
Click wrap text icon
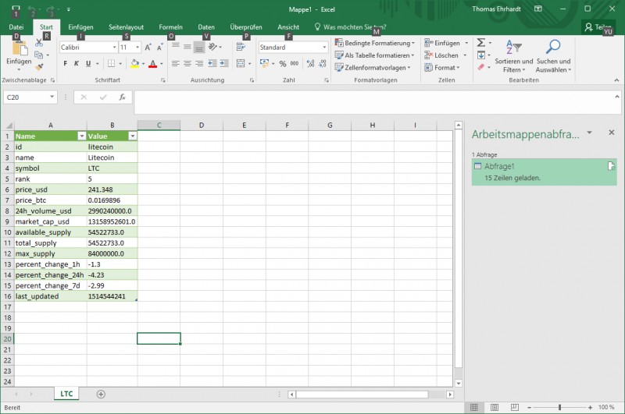coord(241,47)
